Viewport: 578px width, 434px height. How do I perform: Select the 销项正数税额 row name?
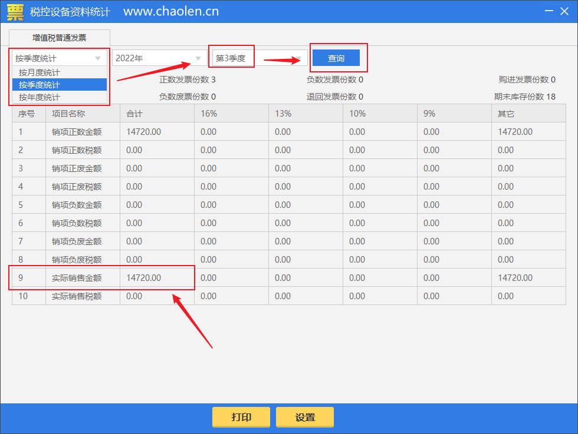coord(77,150)
